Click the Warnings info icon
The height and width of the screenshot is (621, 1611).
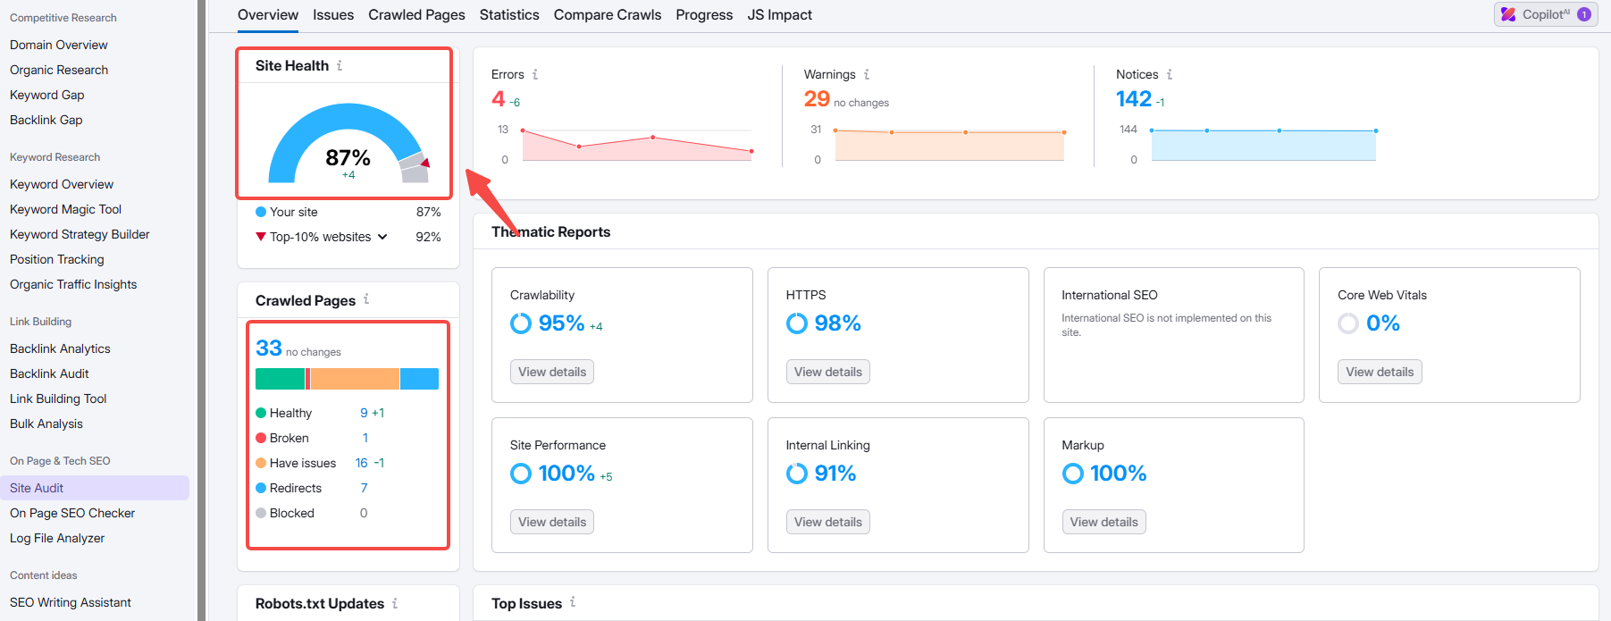pyautogui.click(x=867, y=74)
